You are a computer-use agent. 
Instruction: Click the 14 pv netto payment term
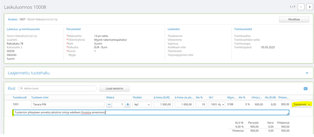point(101,36)
